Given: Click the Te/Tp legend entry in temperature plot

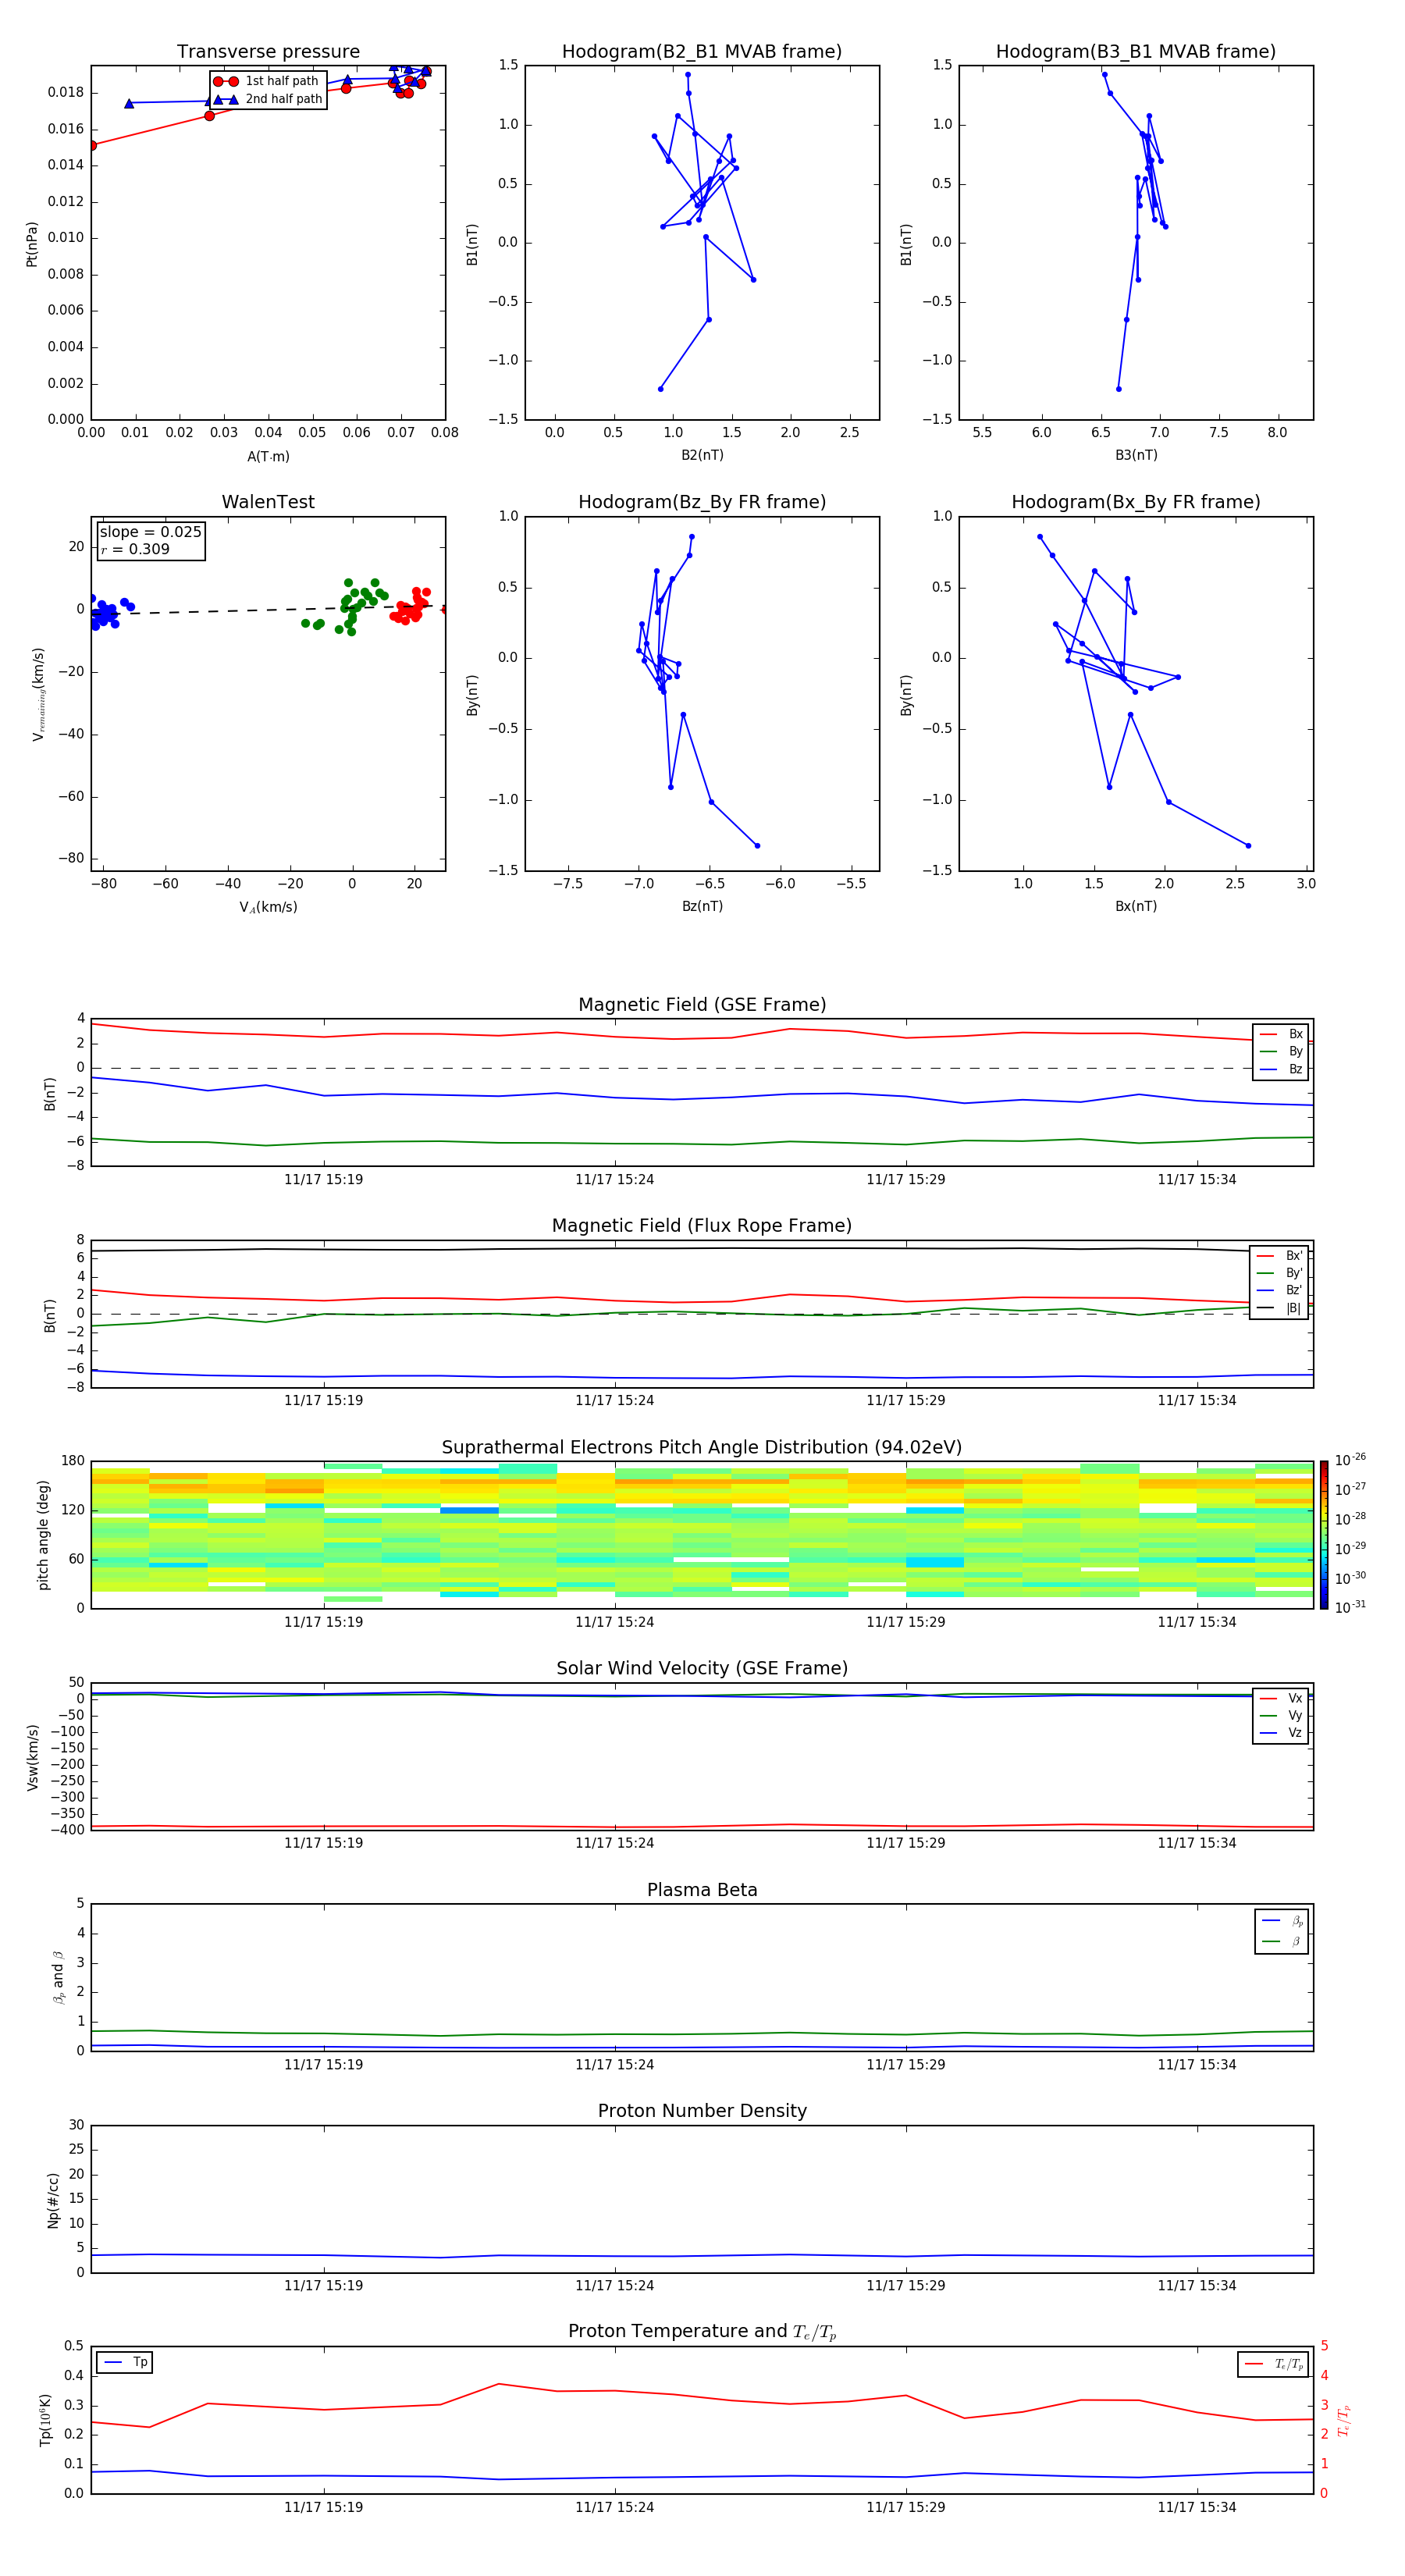Looking at the screenshot, I should 1274,2364.
